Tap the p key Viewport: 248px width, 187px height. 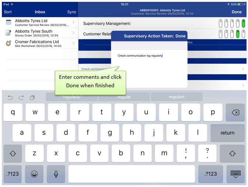pyautogui.click(x=213, y=112)
